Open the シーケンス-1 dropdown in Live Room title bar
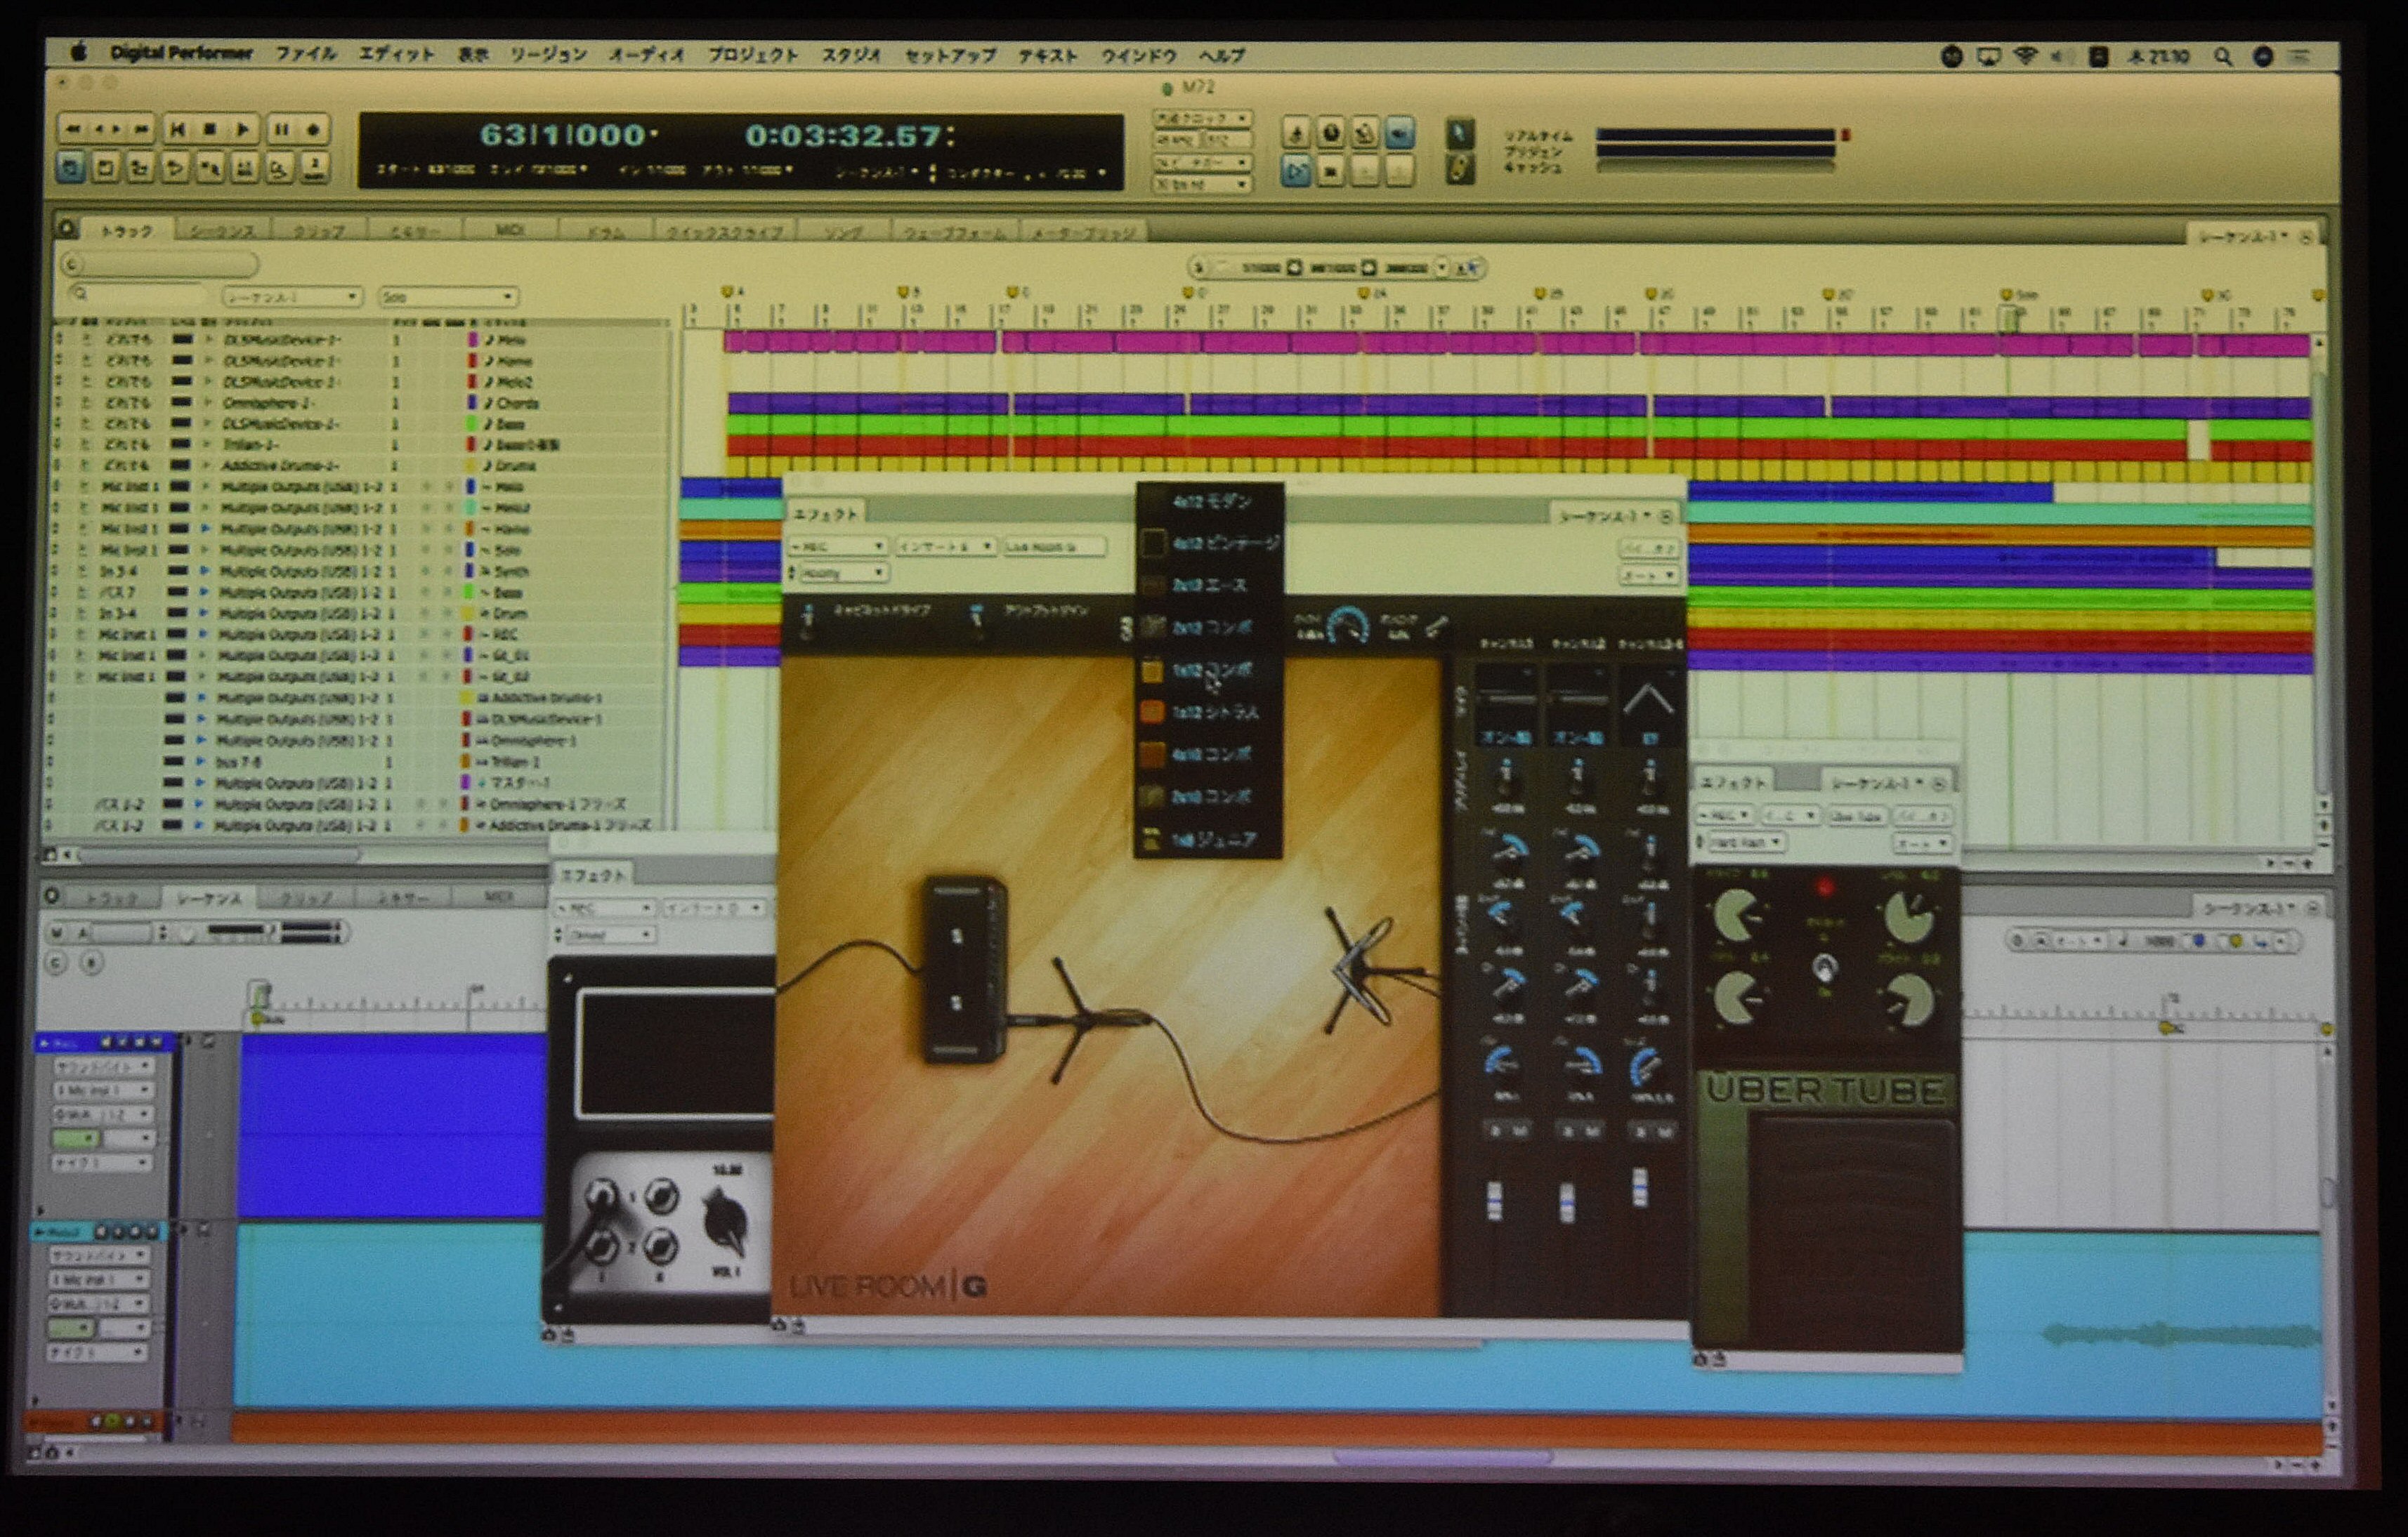 click(x=1603, y=515)
